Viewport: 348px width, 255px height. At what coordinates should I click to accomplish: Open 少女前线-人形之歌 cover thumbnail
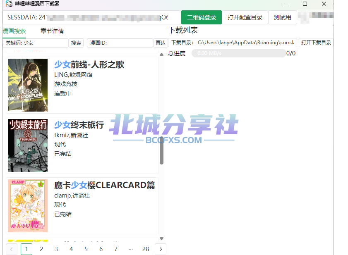click(28, 85)
